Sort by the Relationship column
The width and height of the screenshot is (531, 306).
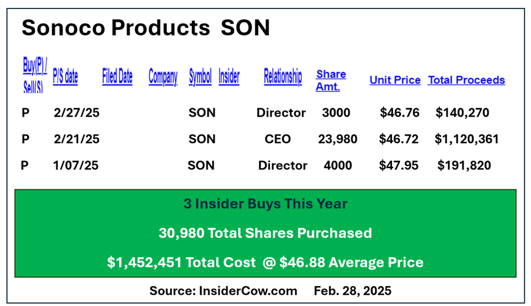click(283, 76)
